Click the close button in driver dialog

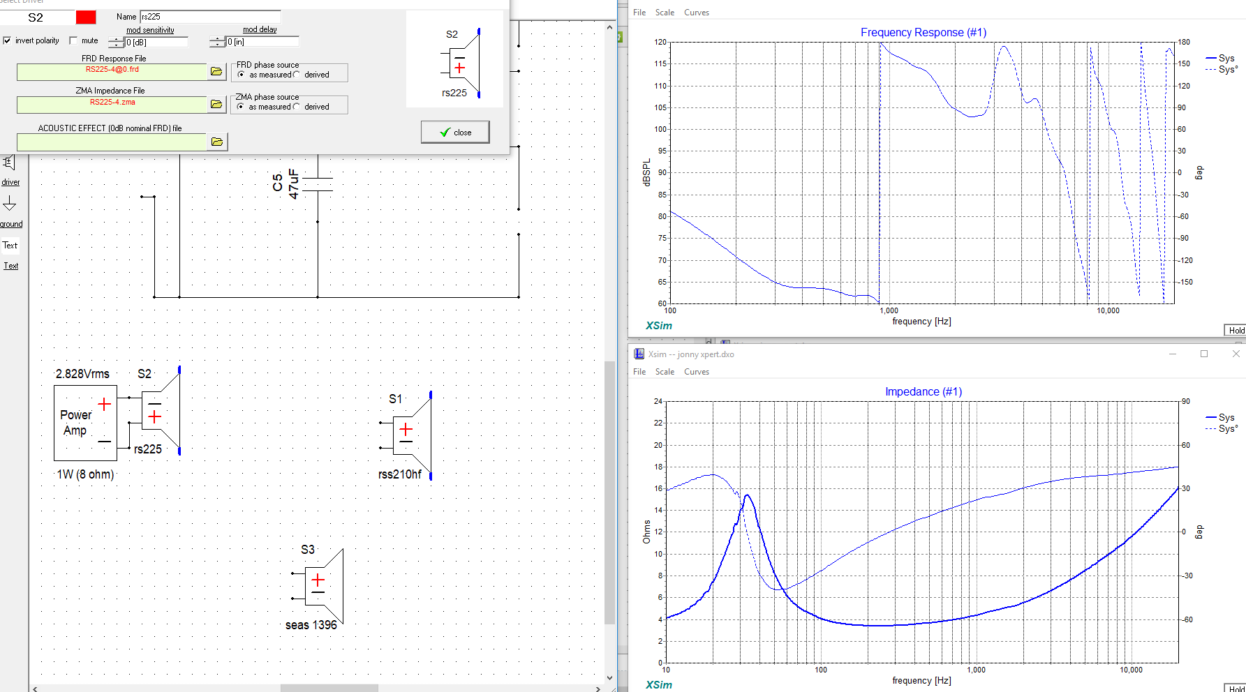(x=455, y=132)
